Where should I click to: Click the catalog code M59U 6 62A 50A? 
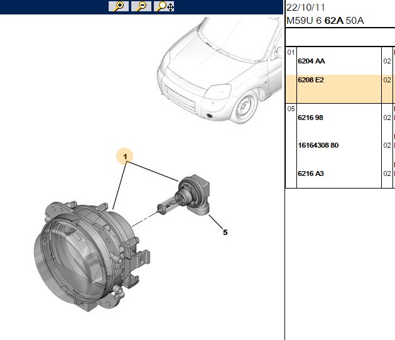pyautogui.click(x=325, y=20)
